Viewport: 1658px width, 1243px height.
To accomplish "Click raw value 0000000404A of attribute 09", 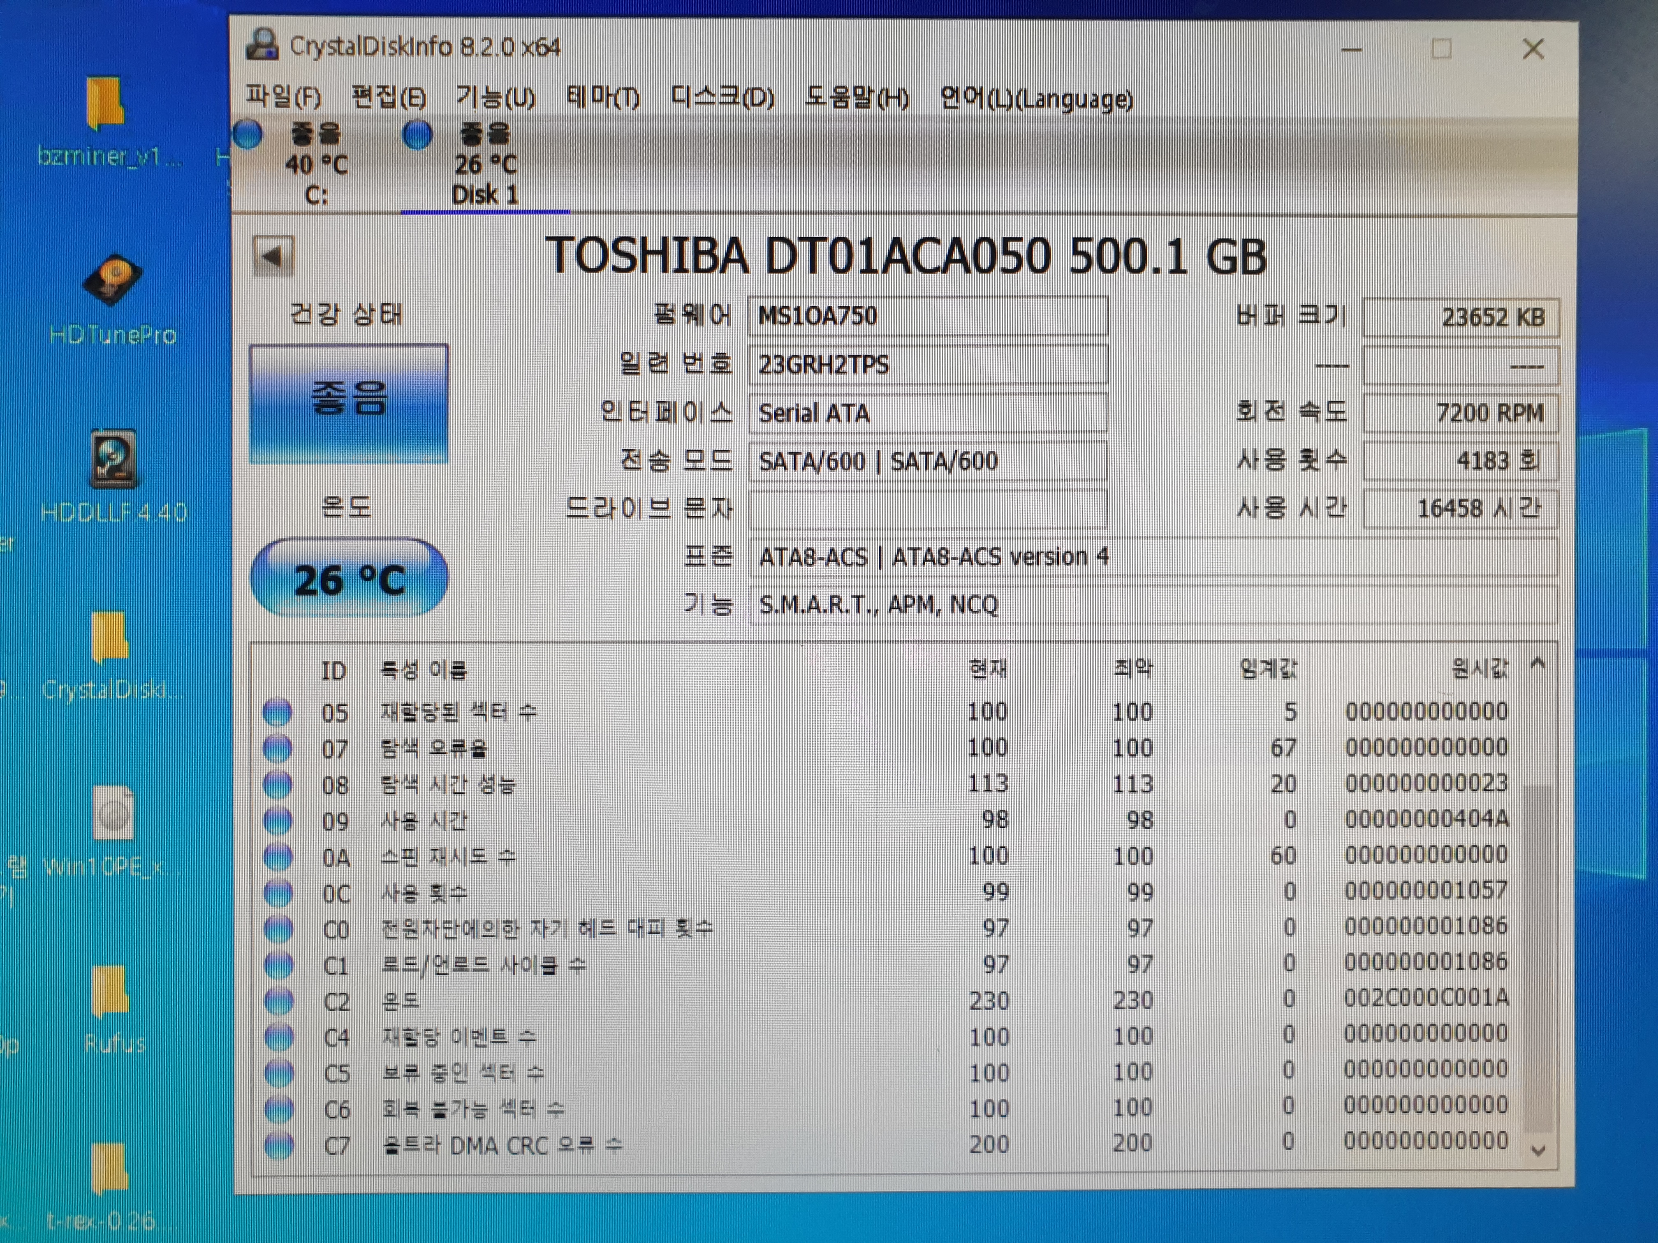I will click(1426, 819).
